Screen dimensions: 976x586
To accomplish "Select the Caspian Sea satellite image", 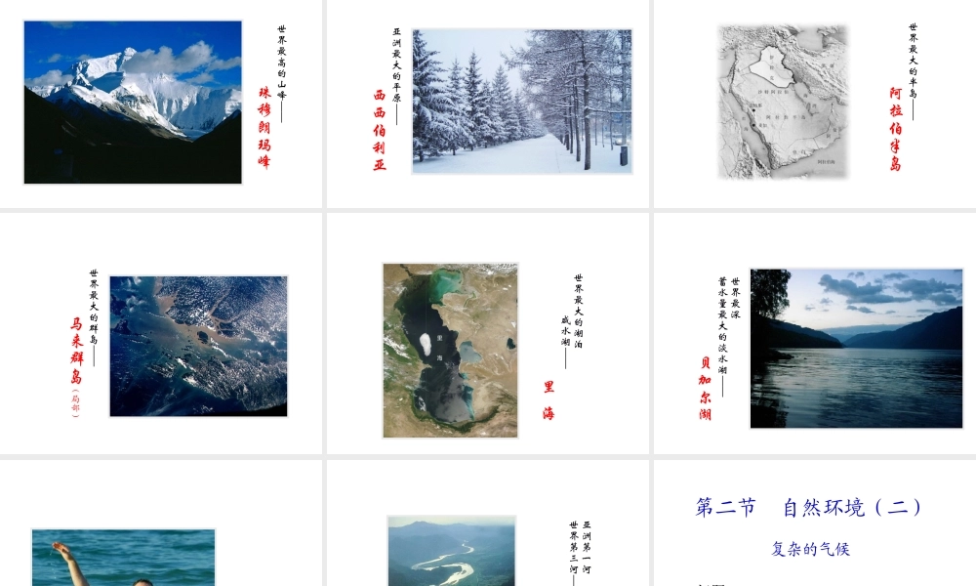I will click(450, 351).
